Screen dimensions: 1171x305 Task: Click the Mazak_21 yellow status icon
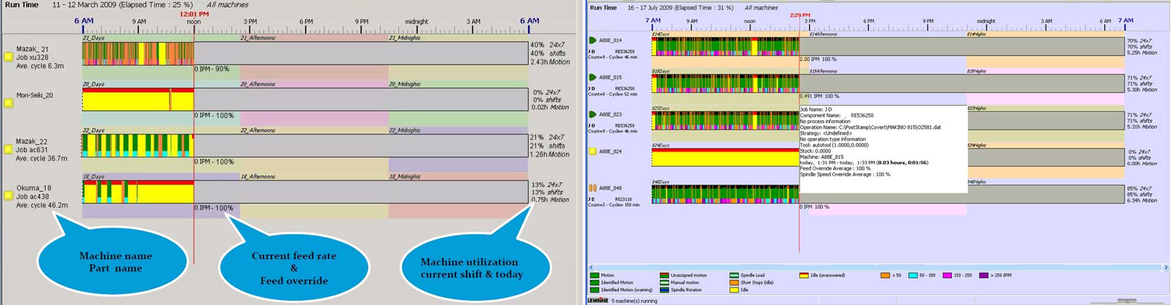point(9,57)
